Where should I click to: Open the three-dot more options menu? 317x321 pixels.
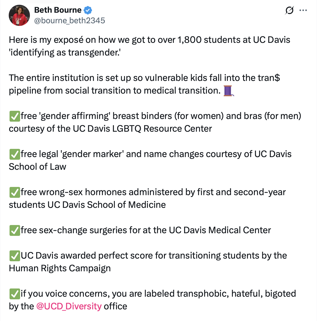tap(303, 11)
